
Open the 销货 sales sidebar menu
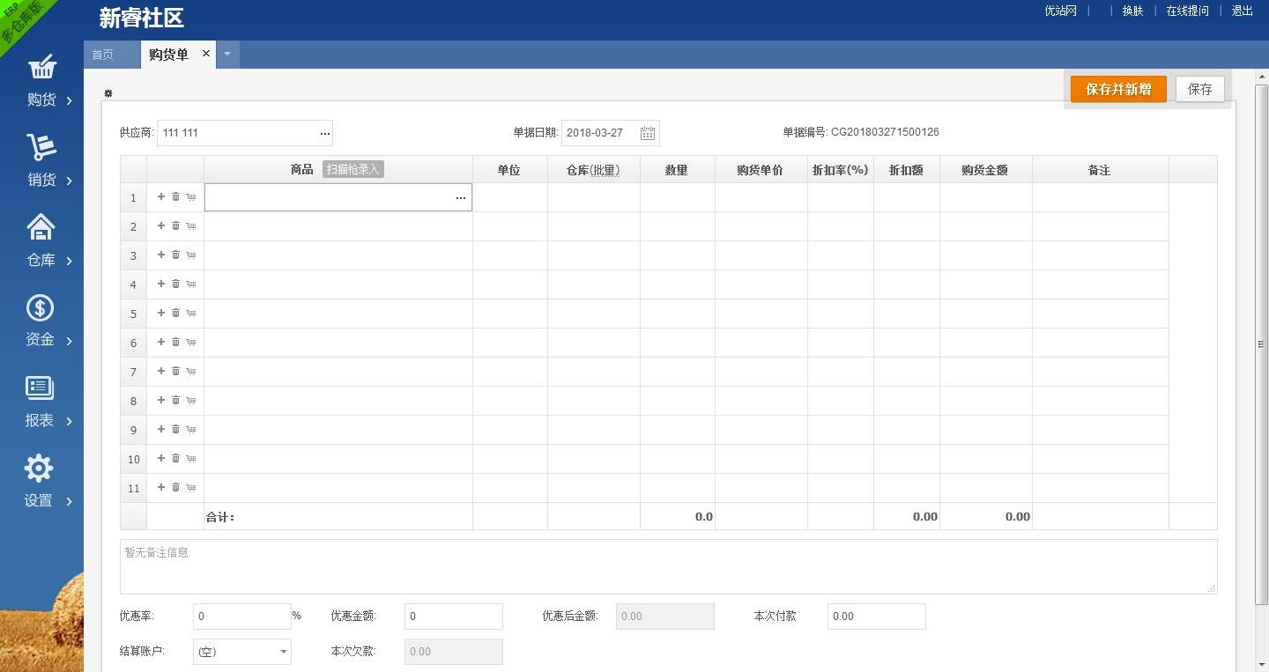coord(41,161)
